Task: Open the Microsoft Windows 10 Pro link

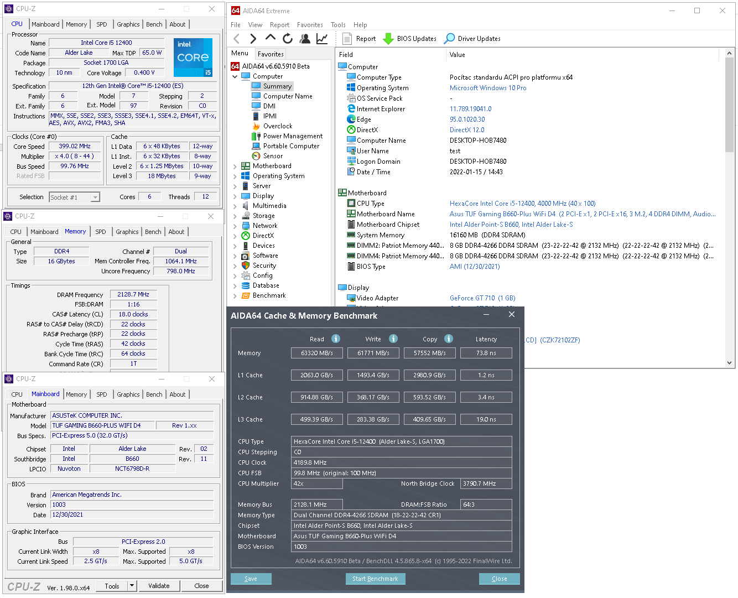Action: point(488,88)
